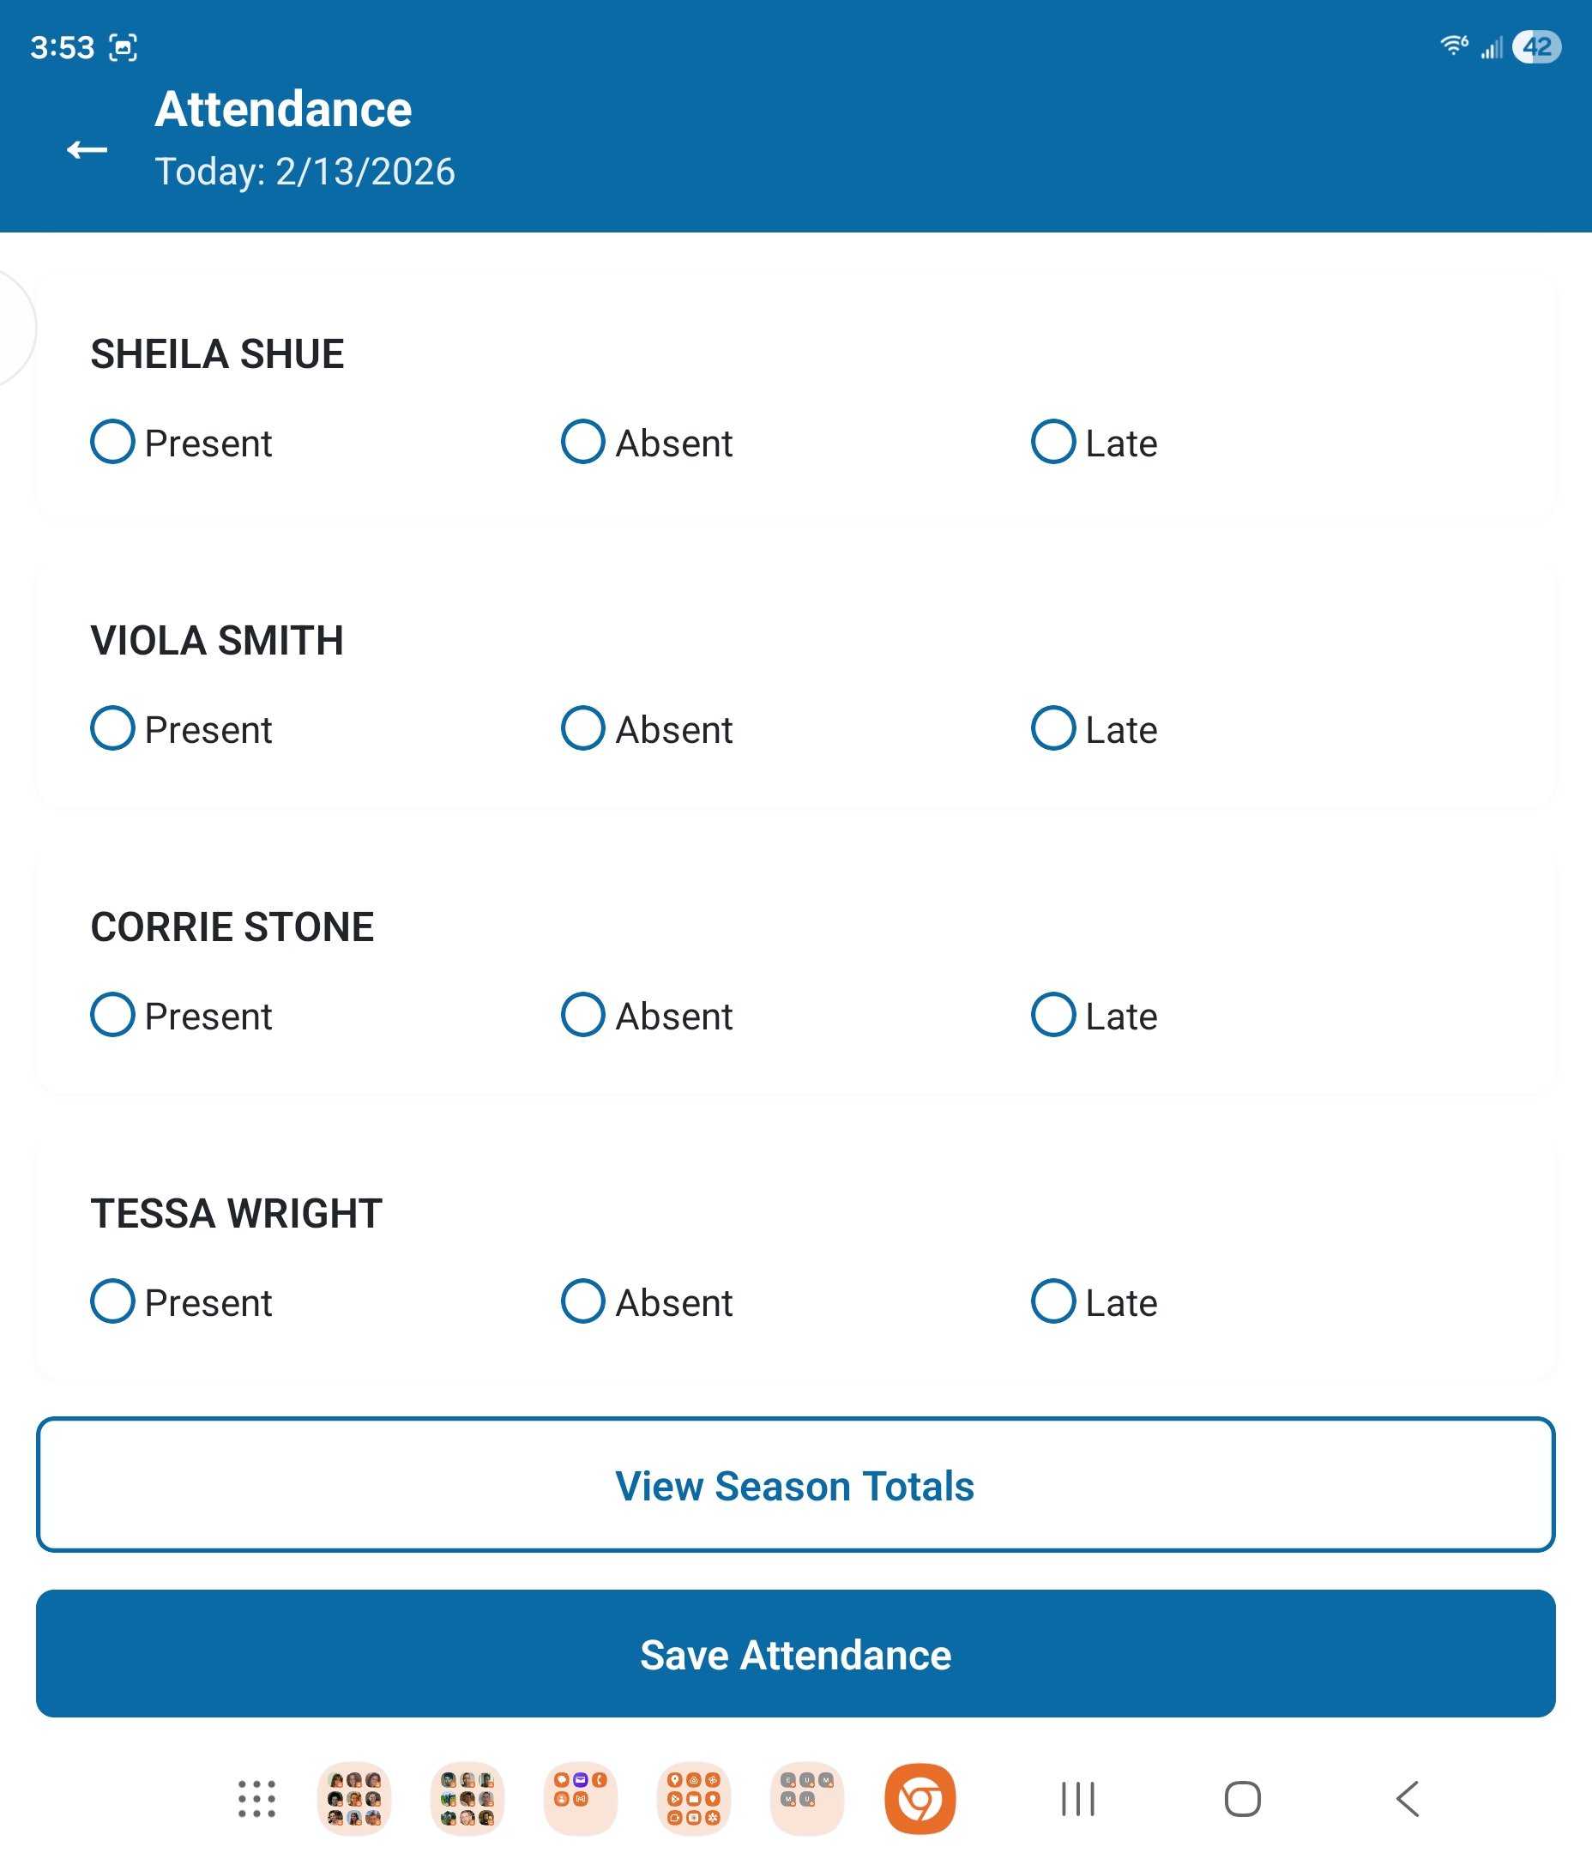
Task: Select Absent for Sheila Shue
Action: click(582, 442)
